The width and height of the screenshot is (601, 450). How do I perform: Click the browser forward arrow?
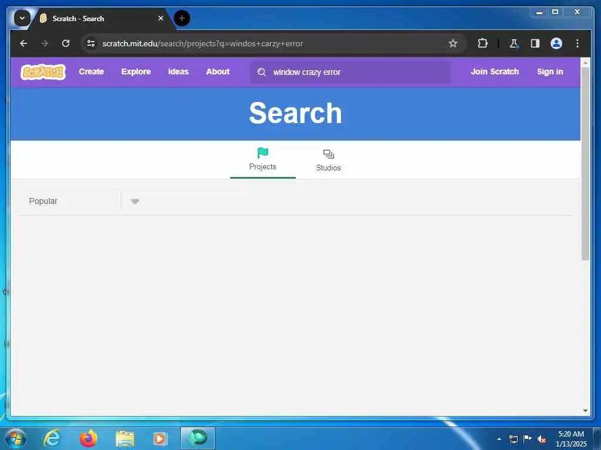[x=45, y=43]
